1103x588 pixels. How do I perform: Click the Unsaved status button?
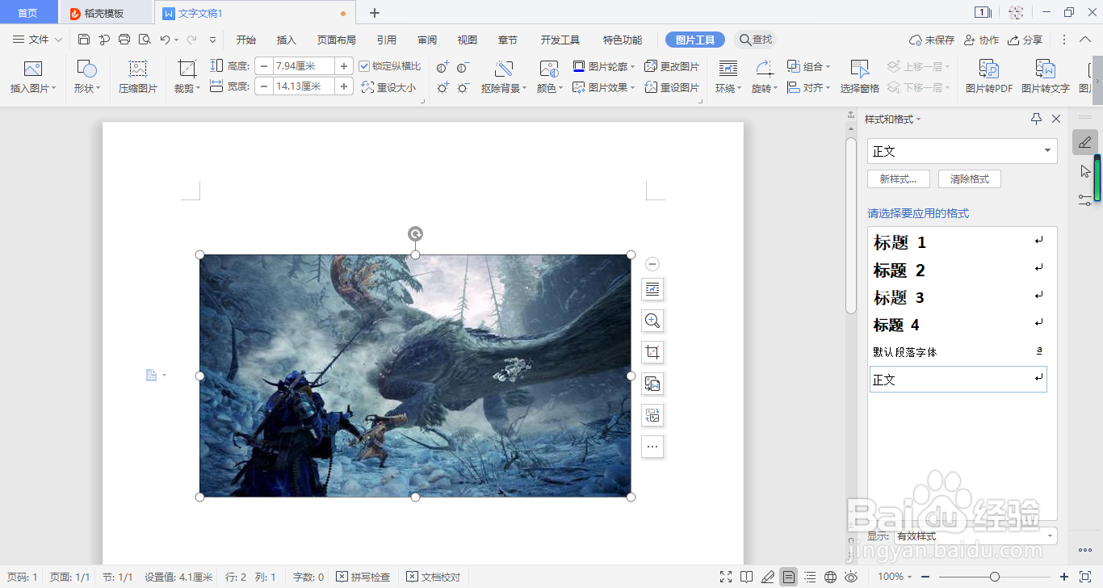click(932, 40)
